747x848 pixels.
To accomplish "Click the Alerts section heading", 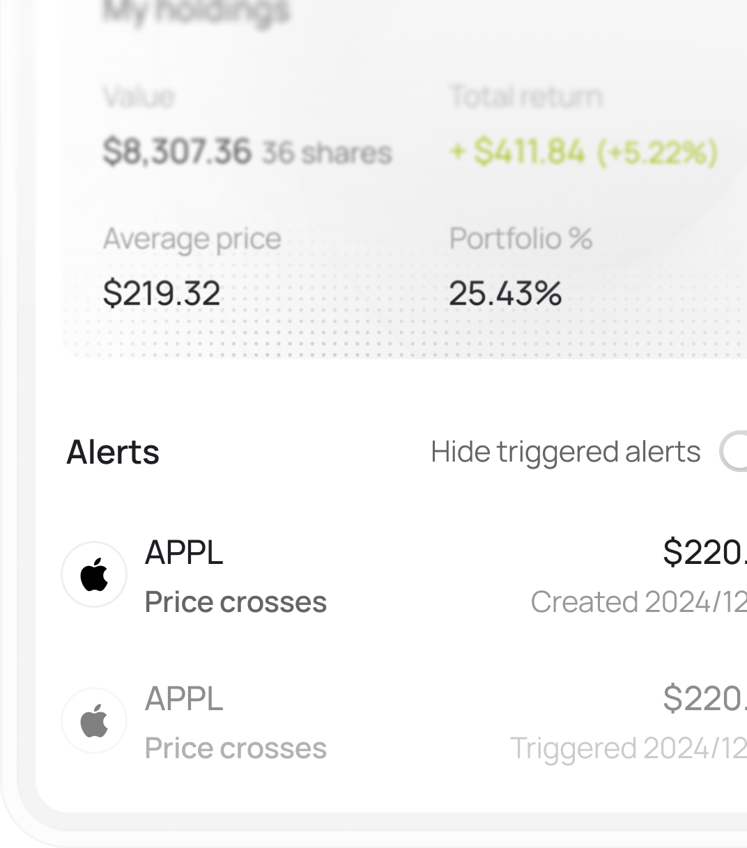I will [113, 452].
